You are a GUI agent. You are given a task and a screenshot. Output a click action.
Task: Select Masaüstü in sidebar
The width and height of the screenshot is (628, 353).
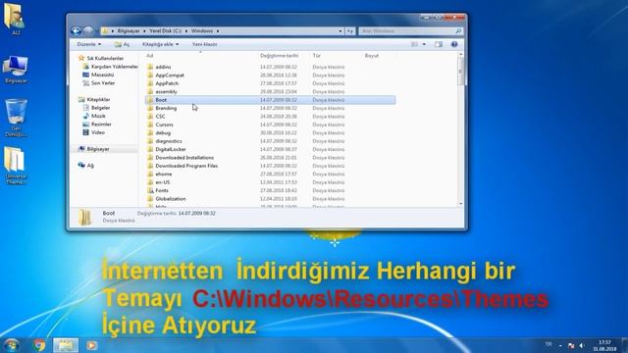(98, 75)
